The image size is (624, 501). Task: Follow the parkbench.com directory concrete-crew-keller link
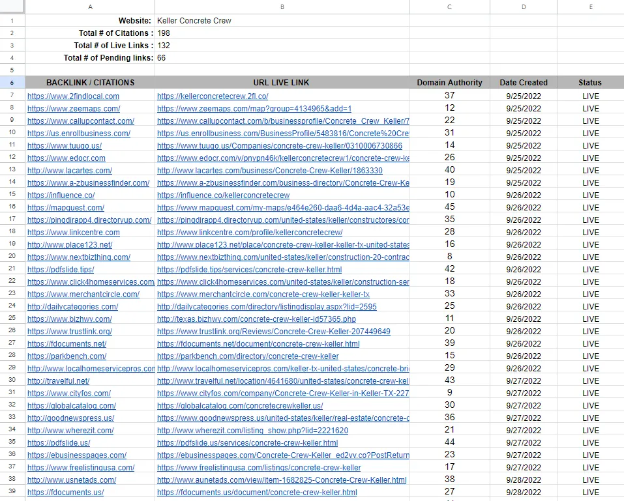(x=248, y=356)
